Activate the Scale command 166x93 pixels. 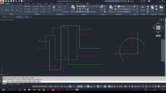[x=35, y=12]
